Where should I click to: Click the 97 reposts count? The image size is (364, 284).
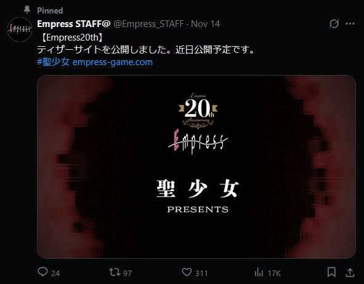click(x=127, y=274)
